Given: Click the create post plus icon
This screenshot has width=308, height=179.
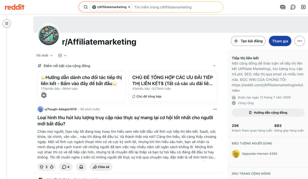Looking at the screenshot, I should click(303, 7).
